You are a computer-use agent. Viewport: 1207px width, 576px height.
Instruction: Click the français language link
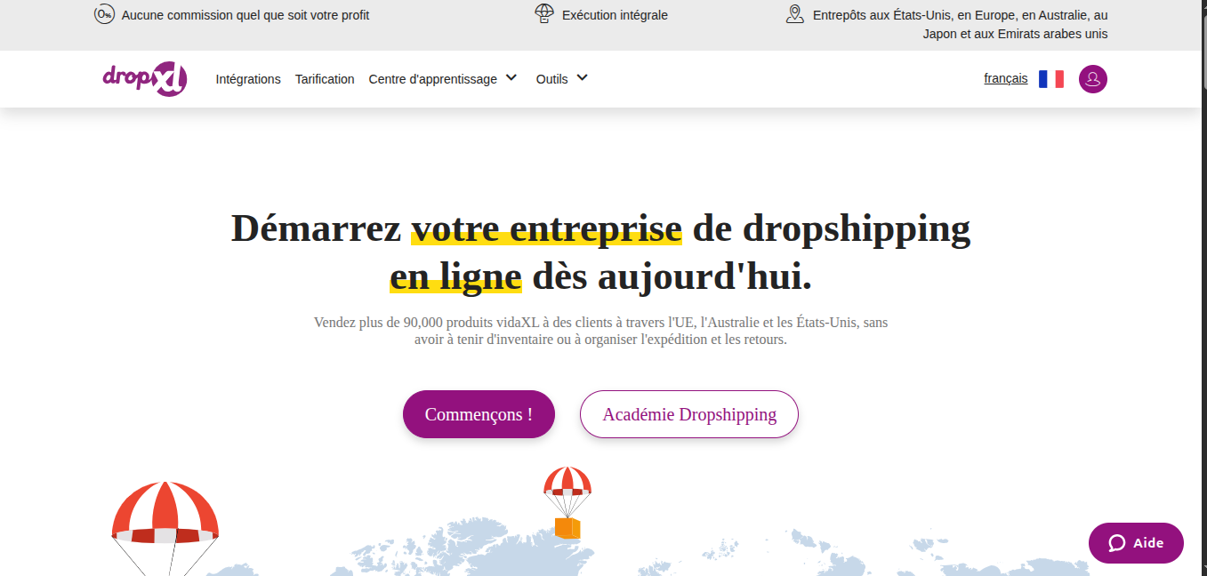(1005, 78)
